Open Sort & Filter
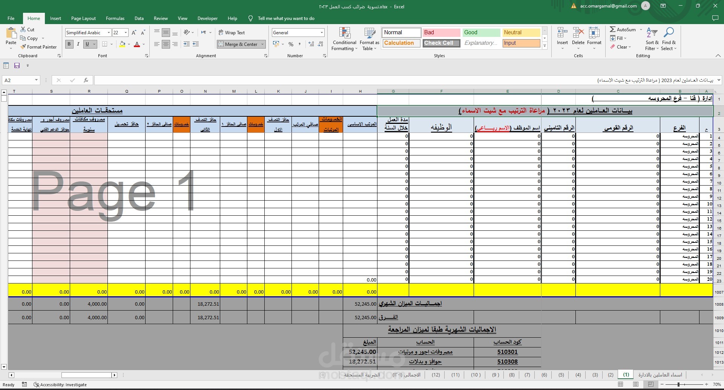Screen dimensions: 724x390 (652, 39)
